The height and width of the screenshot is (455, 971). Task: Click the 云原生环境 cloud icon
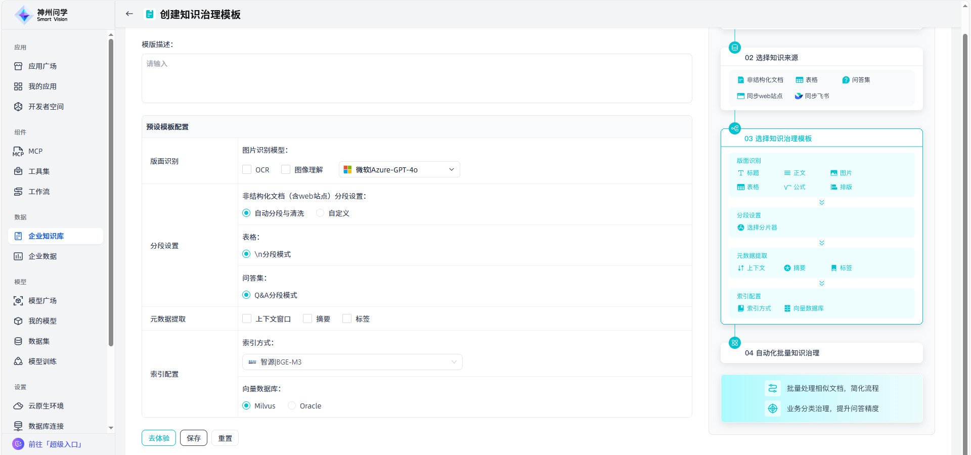18,406
